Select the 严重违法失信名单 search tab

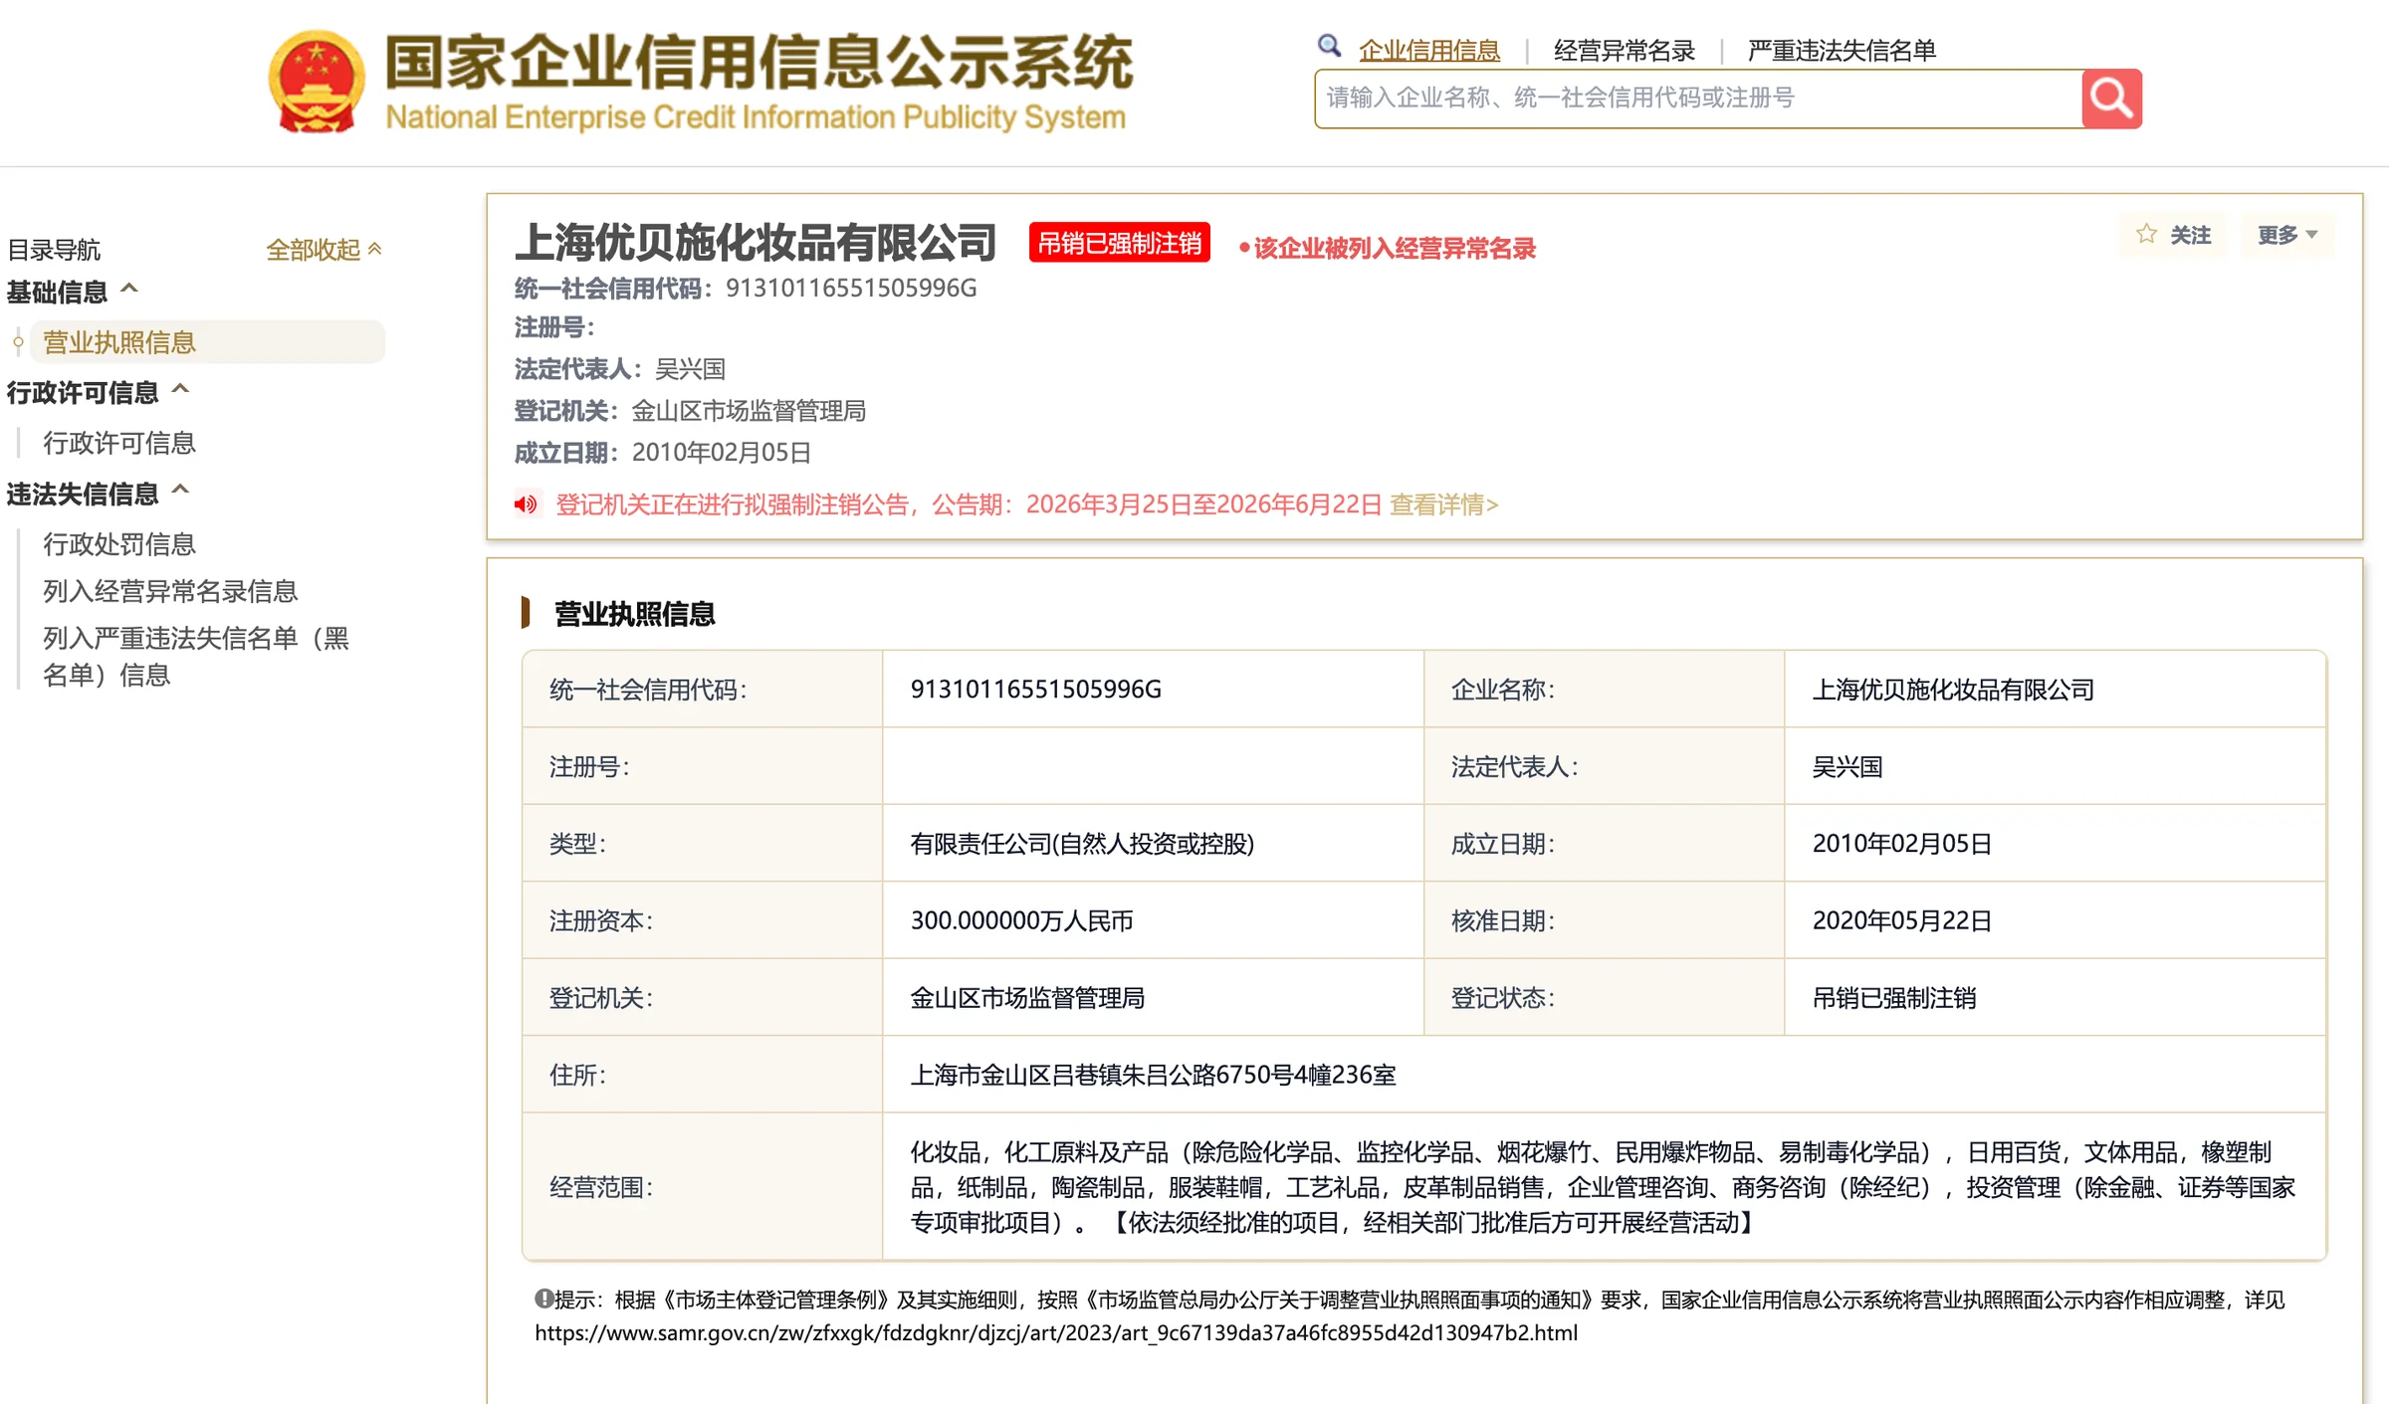(1842, 50)
